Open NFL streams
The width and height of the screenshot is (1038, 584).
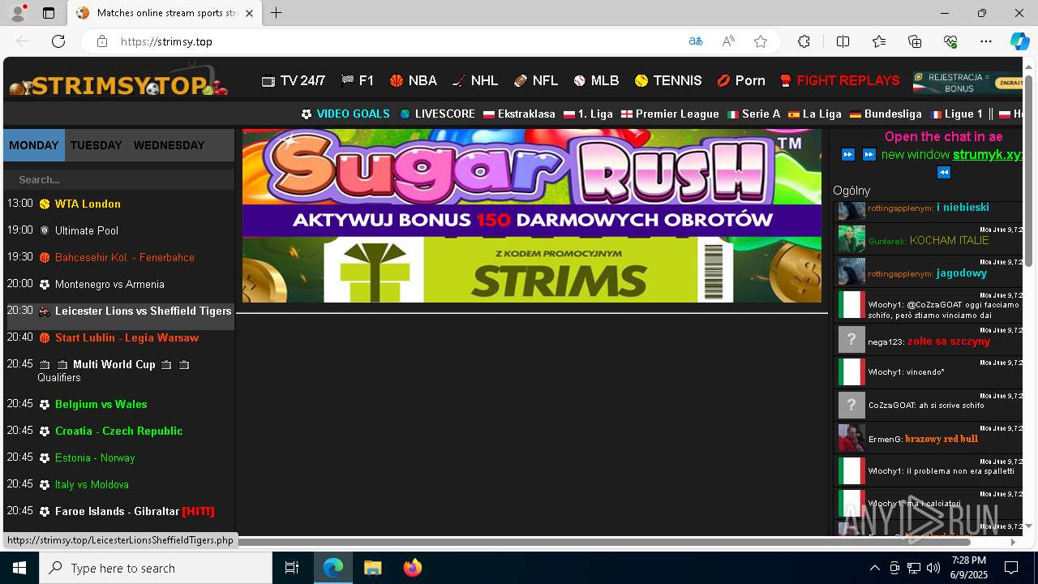click(x=536, y=80)
